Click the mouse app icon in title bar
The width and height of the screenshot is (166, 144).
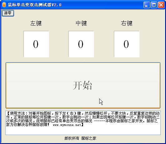pos(4,5)
